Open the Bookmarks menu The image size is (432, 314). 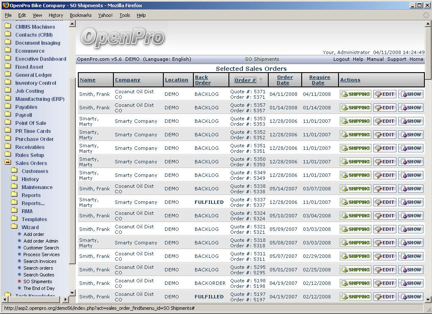[80, 15]
